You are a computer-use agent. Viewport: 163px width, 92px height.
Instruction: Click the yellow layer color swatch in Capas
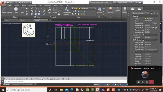coord(79,8)
